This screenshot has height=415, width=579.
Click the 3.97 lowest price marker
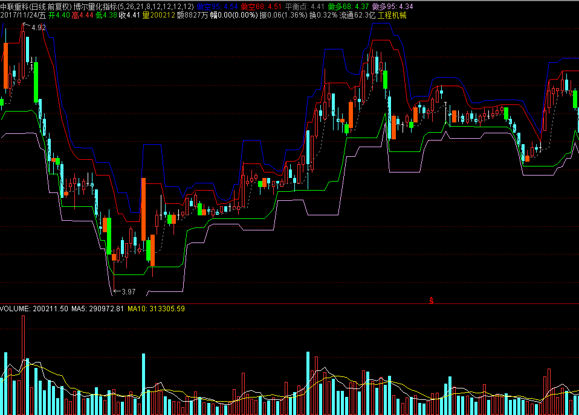tap(129, 292)
